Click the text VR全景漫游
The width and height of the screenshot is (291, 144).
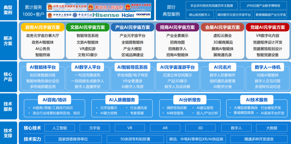(x=133, y=81)
